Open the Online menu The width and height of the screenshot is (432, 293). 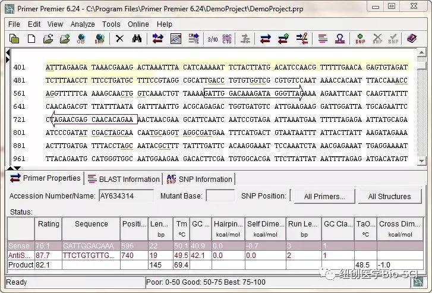tap(138, 24)
